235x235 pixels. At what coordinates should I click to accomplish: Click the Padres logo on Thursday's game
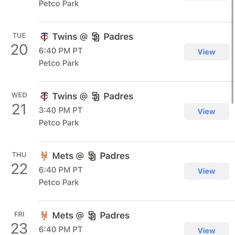tap(92, 156)
